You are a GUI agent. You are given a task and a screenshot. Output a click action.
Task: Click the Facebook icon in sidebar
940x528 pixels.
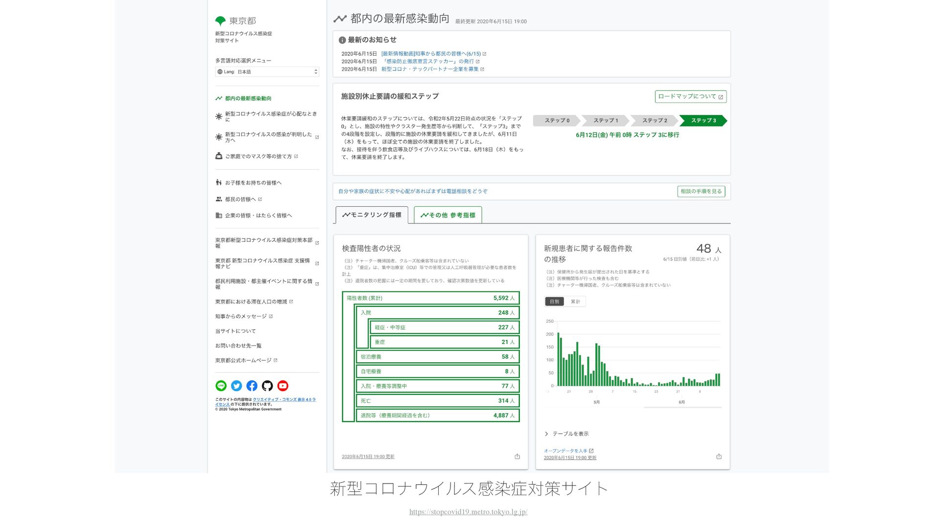(x=252, y=386)
